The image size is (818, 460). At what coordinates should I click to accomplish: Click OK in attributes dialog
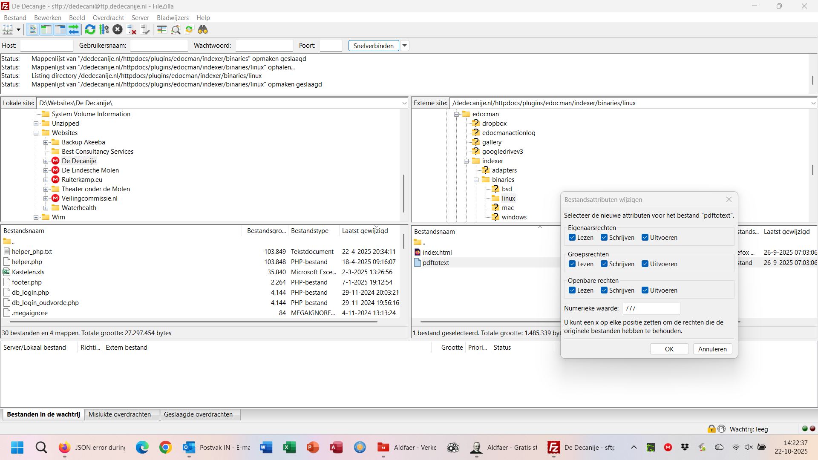(x=669, y=349)
